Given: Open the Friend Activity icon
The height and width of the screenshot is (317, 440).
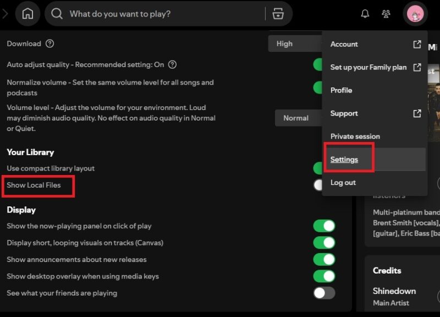Looking at the screenshot, I should [386, 14].
